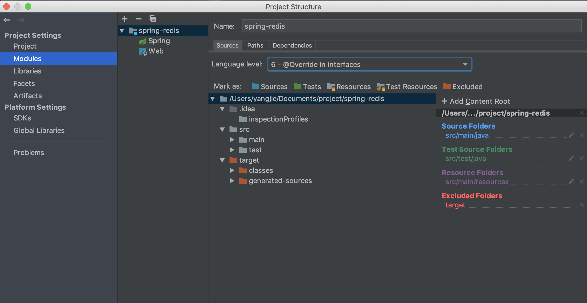This screenshot has height=303, width=587.
Task: Mark folder as Tests
Action: pos(308,87)
